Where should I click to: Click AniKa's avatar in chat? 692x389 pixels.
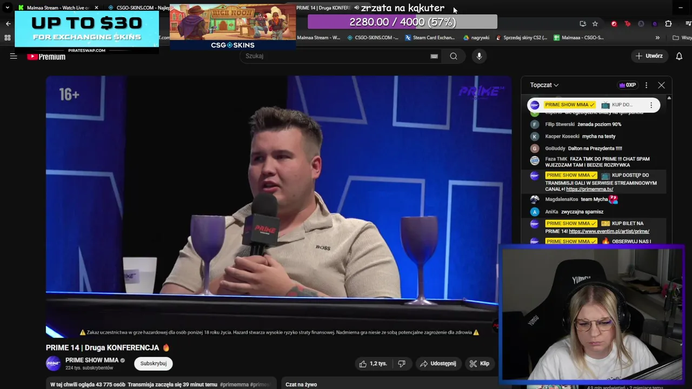click(x=535, y=212)
